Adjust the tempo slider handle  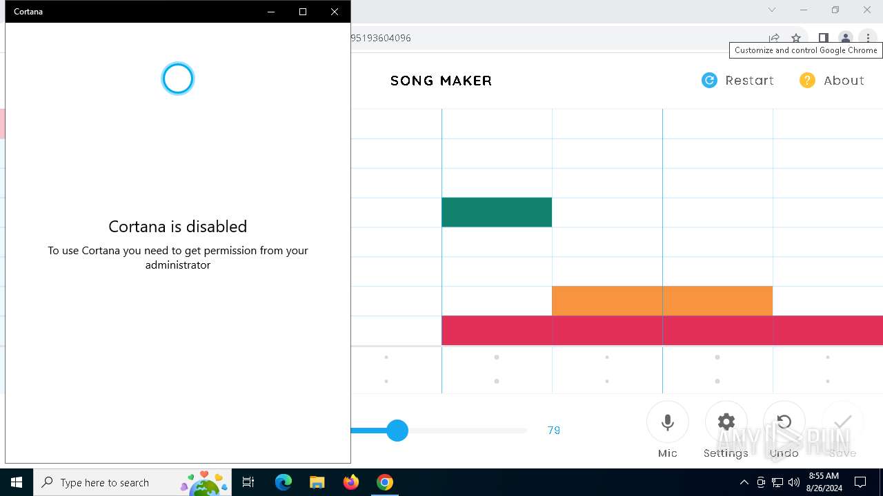point(397,431)
